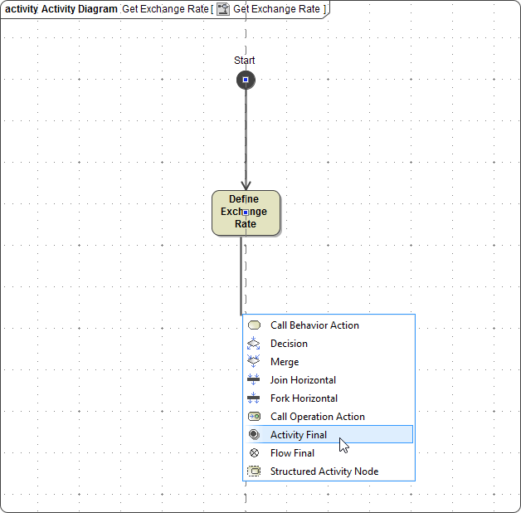Choose Decision from the popup list
Viewport: 521px width, 513px height.
tap(289, 344)
